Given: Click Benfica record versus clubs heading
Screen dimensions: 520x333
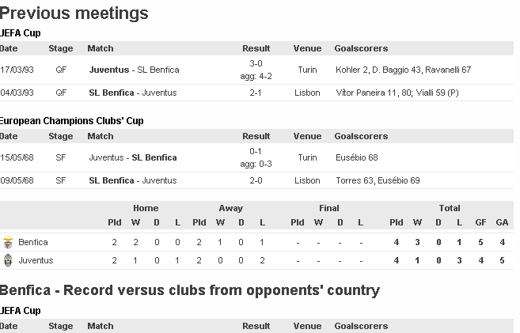Looking at the screenshot, I should click(x=190, y=290).
